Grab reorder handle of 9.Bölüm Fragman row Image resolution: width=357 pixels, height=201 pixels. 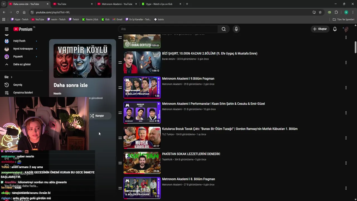tap(120, 88)
